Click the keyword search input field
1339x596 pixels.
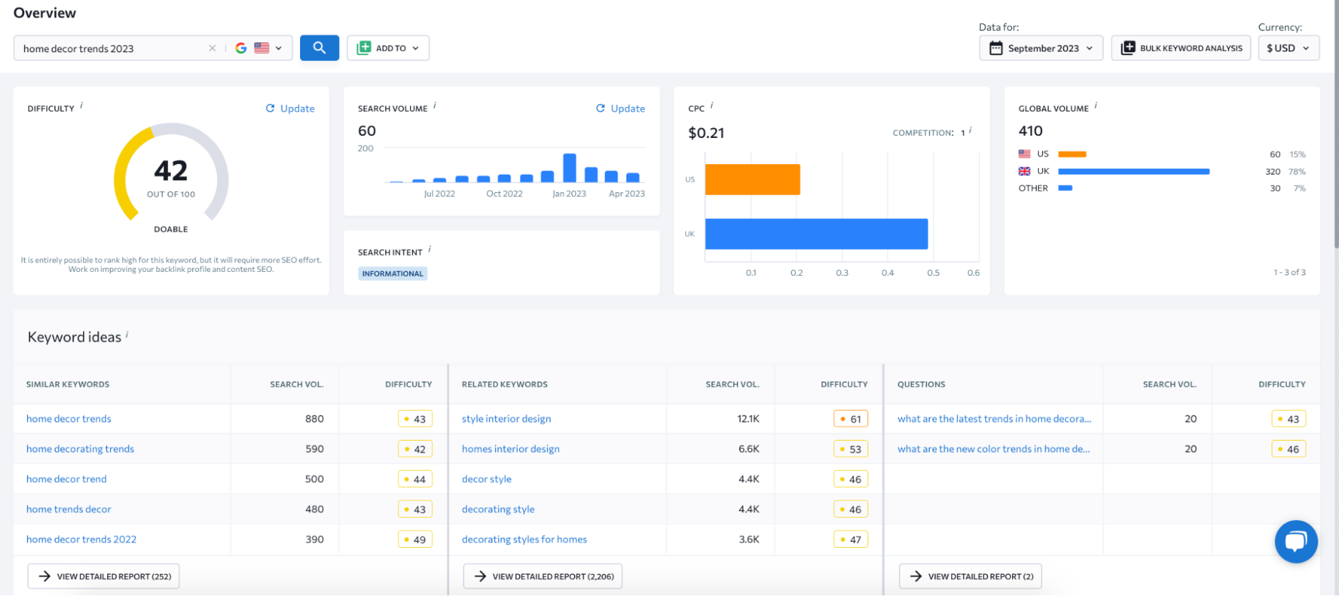click(x=111, y=48)
